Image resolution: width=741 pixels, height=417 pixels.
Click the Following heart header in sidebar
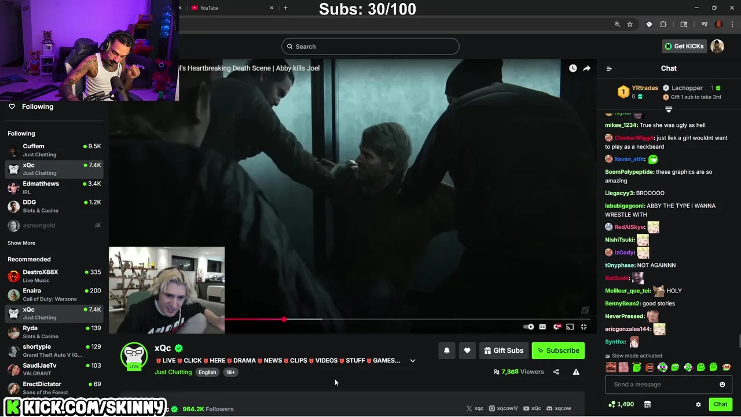click(x=30, y=107)
